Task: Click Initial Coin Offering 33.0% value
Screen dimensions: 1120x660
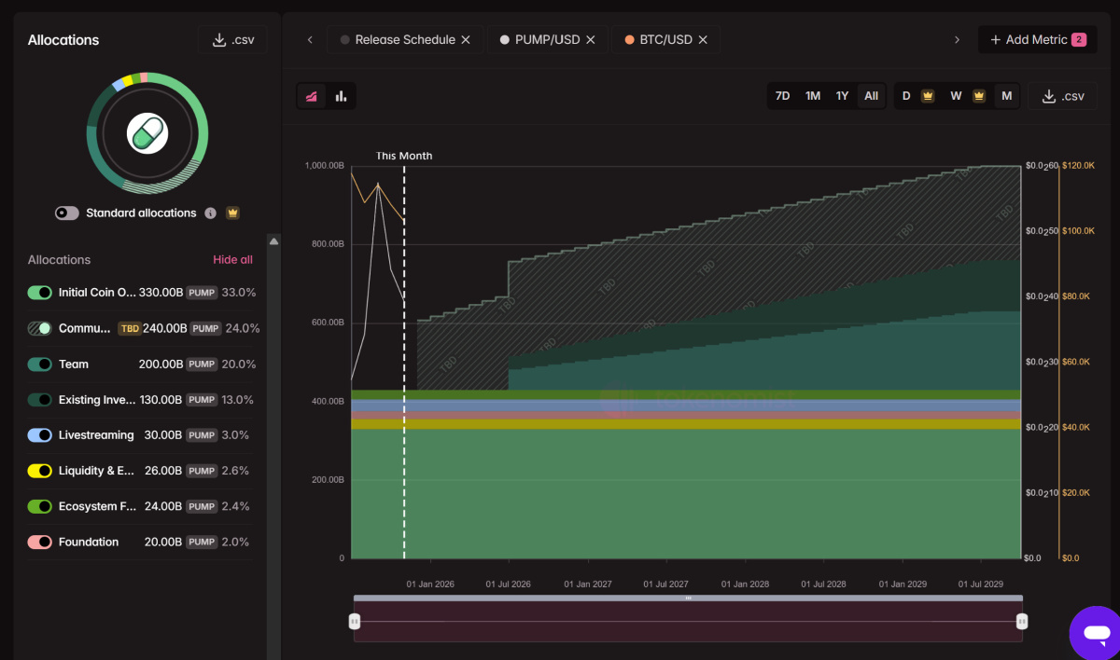Action: 239,293
